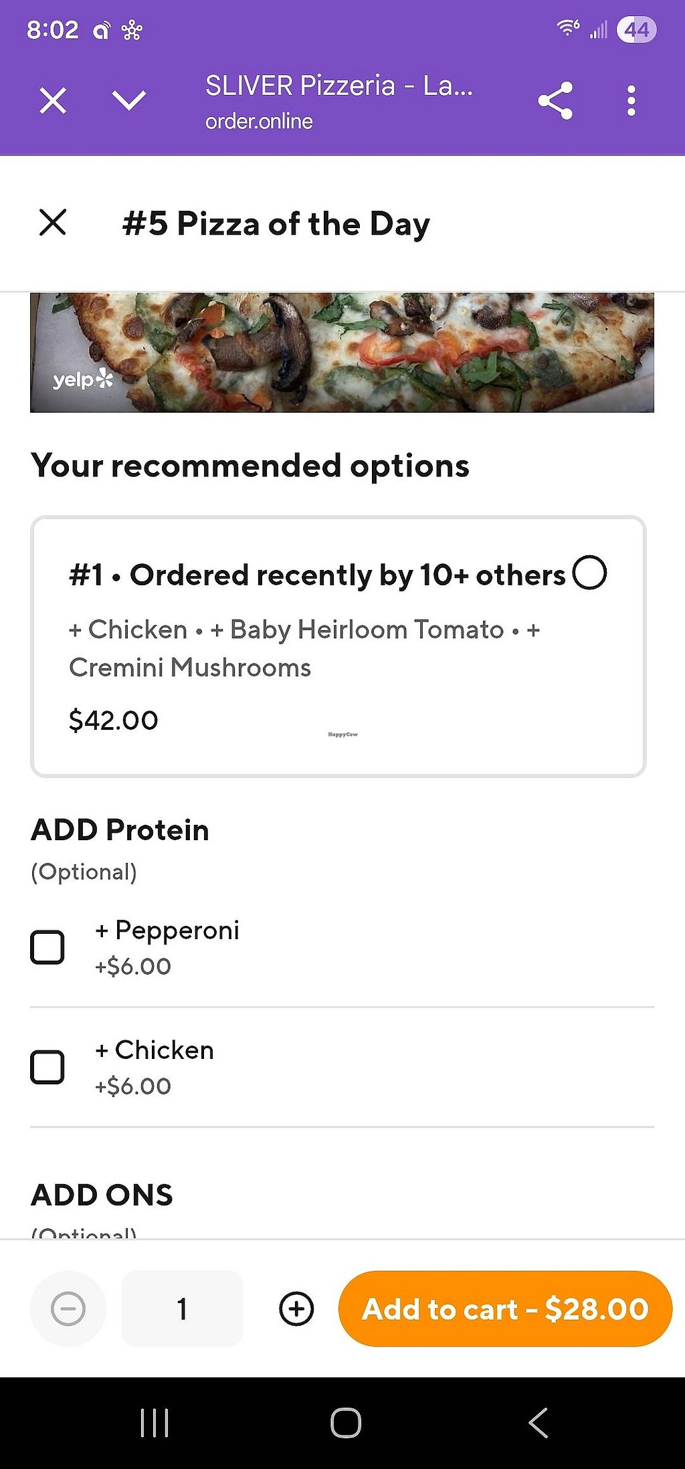685x1469 pixels.
Task: Tap the quantity field showing 1
Action: pos(182,1309)
